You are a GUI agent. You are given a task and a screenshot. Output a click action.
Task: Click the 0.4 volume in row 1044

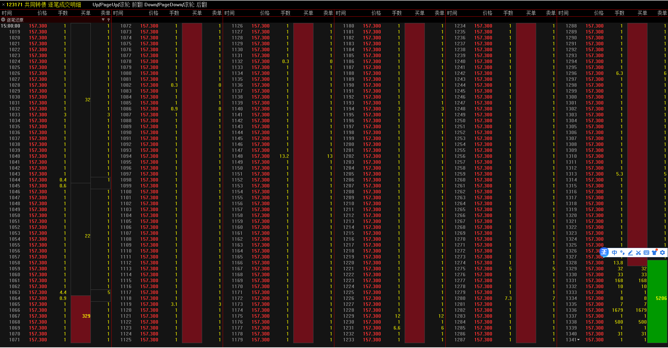click(x=63, y=180)
